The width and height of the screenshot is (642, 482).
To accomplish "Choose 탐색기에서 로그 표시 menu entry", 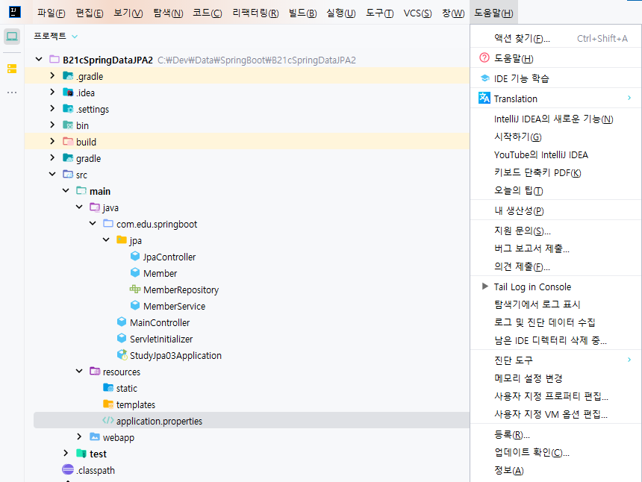I will coord(555,304).
